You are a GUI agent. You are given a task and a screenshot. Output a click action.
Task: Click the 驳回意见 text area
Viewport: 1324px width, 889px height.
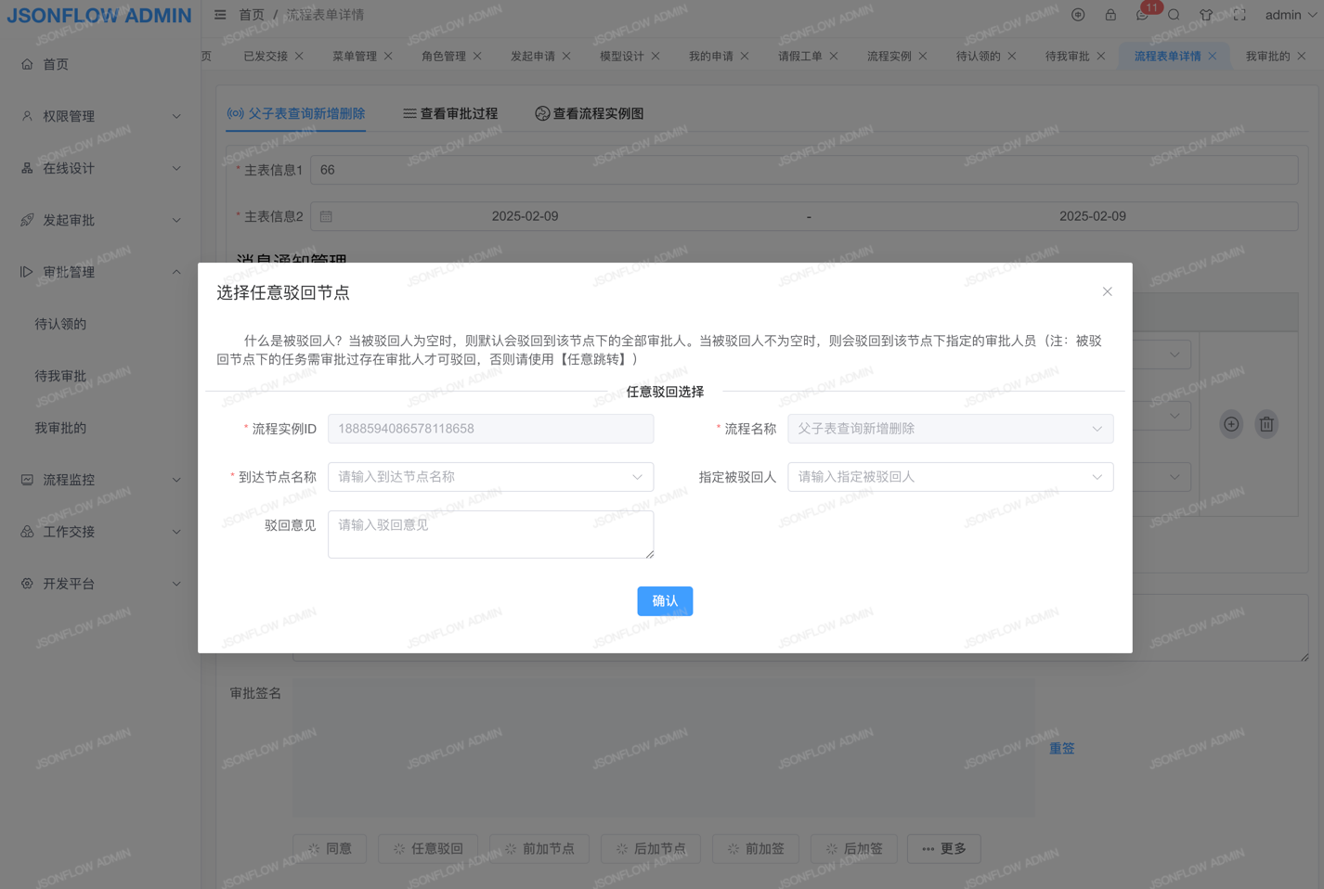tap(490, 534)
